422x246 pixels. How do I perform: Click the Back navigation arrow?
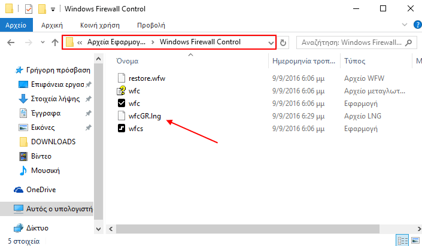11,42
